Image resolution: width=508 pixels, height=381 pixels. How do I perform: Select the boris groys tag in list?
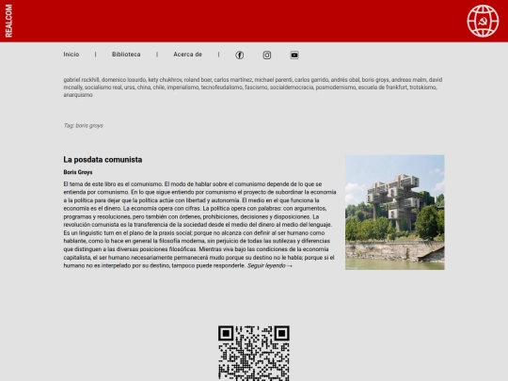click(375, 80)
